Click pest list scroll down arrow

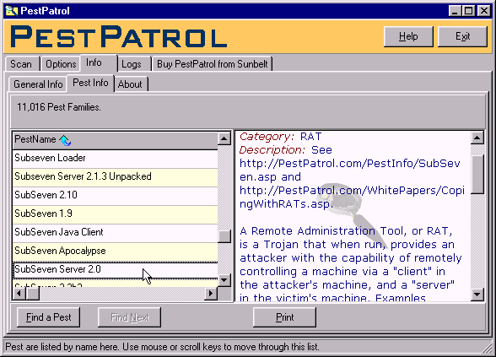click(224, 280)
